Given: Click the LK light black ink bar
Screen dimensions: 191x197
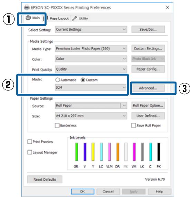Looking at the screenshot, I should click(x=142, y=152).
